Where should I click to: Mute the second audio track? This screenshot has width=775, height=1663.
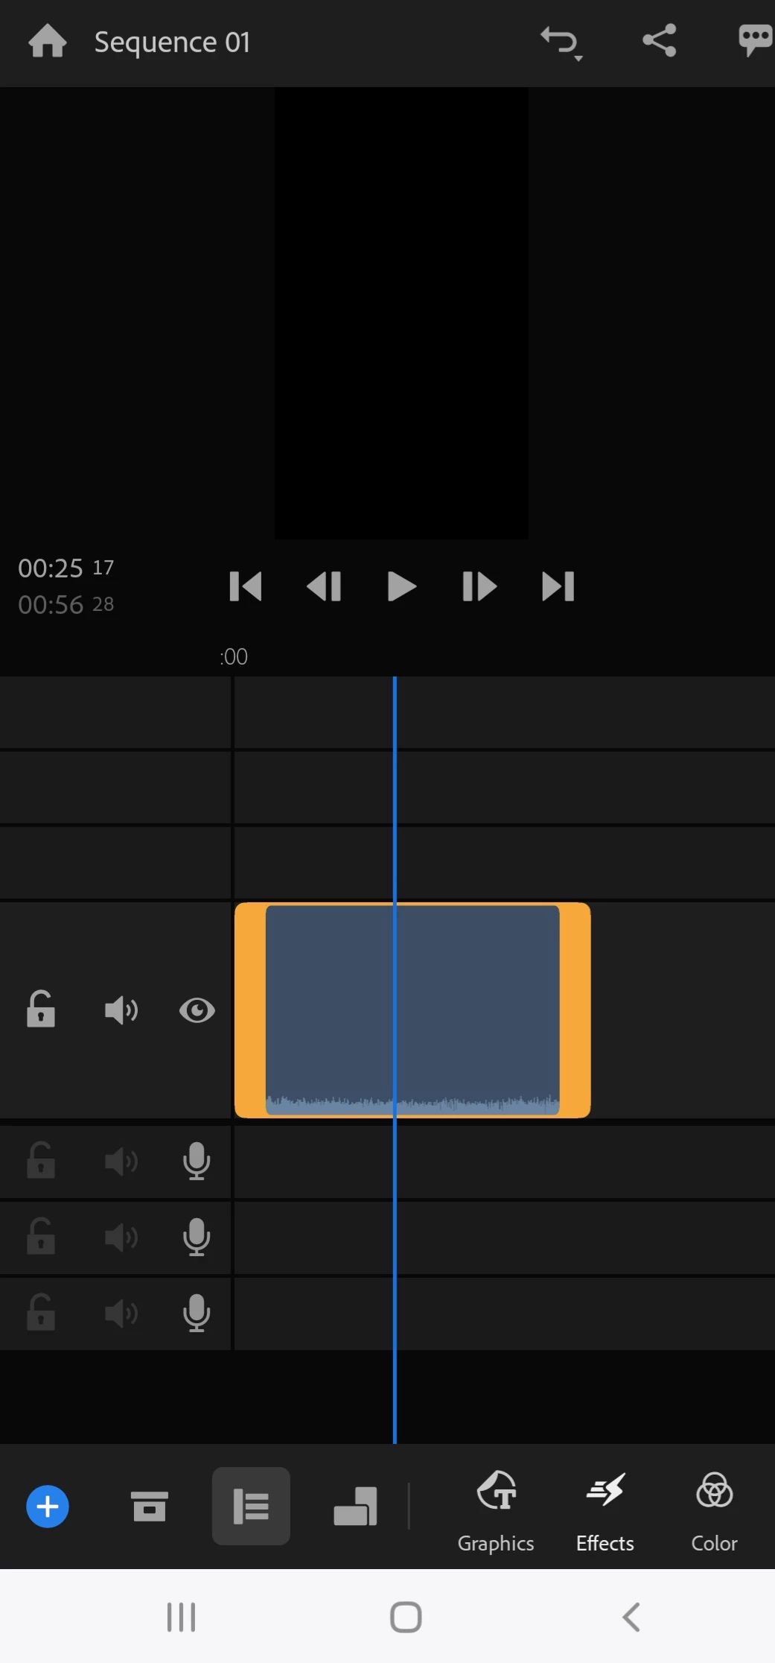[121, 1238]
